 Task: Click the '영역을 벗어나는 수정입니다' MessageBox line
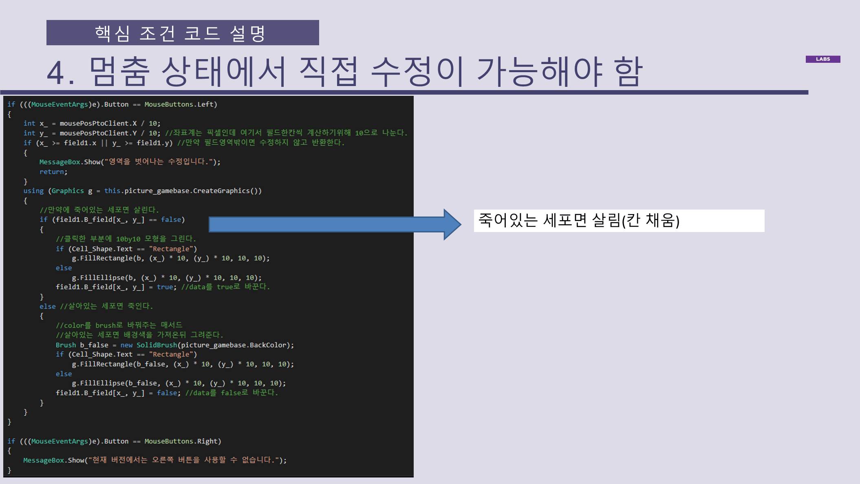coord(130,162)
